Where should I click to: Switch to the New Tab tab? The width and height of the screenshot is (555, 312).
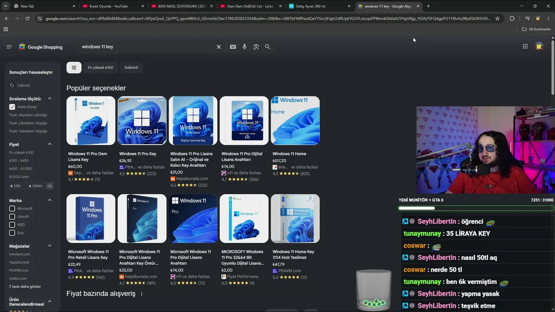[42, 6]
